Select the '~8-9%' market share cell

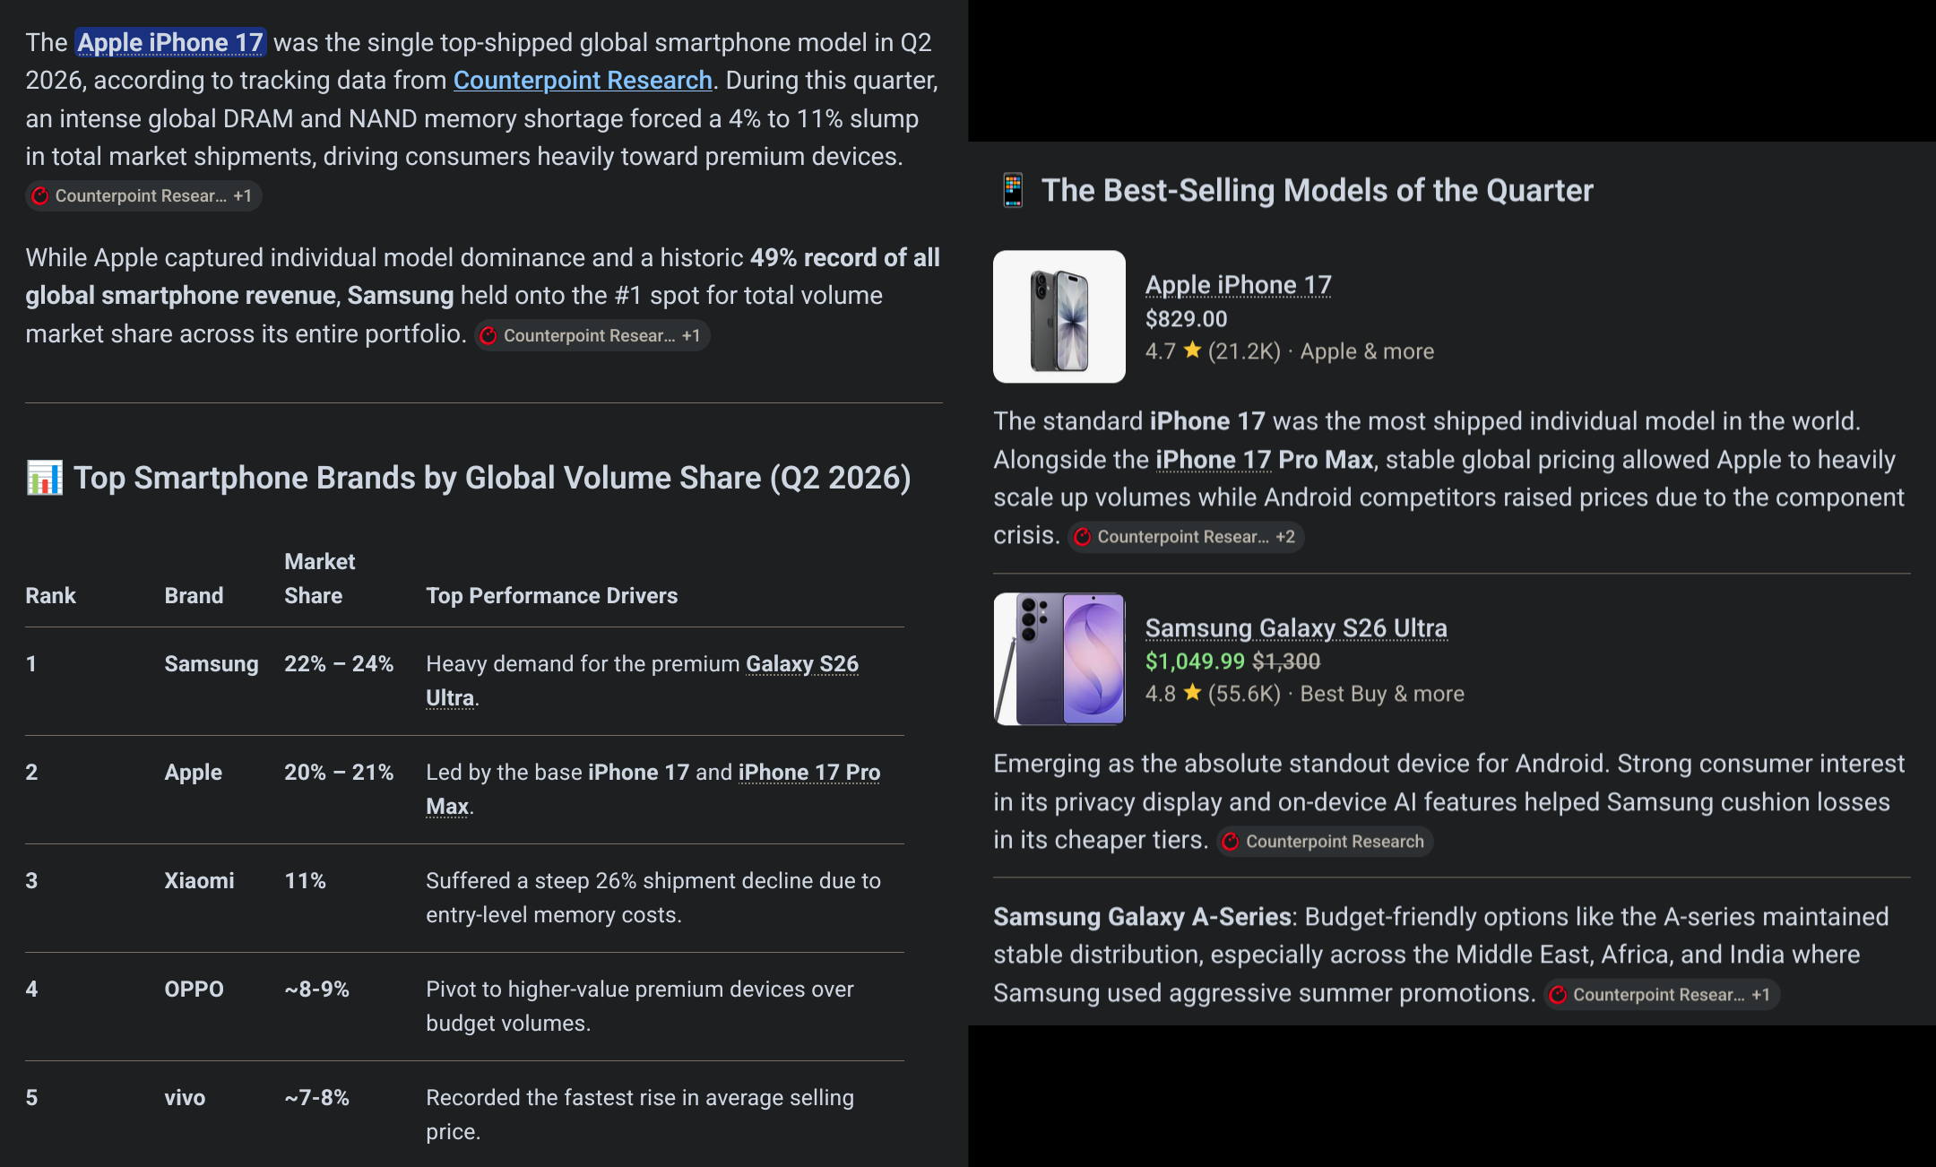pyautogui.click(x=316, y=990)
